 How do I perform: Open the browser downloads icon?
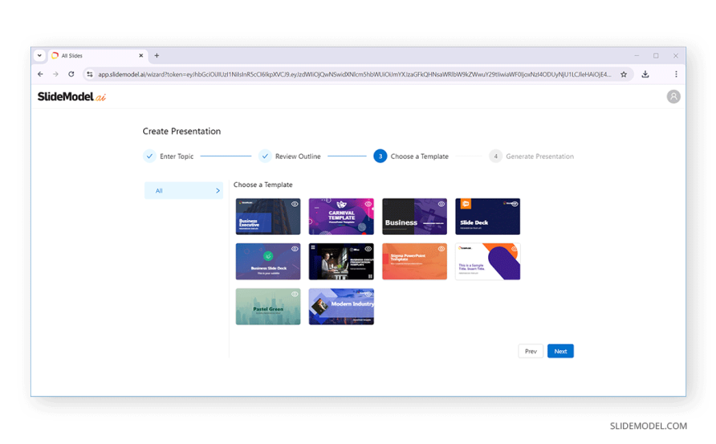(645, 74)
